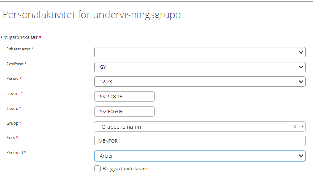Click the Personalaktivitet för undervisningsgrupp heading
This screenshot has width=313, height=176.
pos(91,14)
